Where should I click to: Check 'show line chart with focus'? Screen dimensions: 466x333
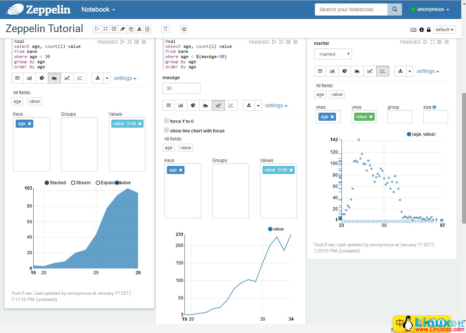coord(167,130)
